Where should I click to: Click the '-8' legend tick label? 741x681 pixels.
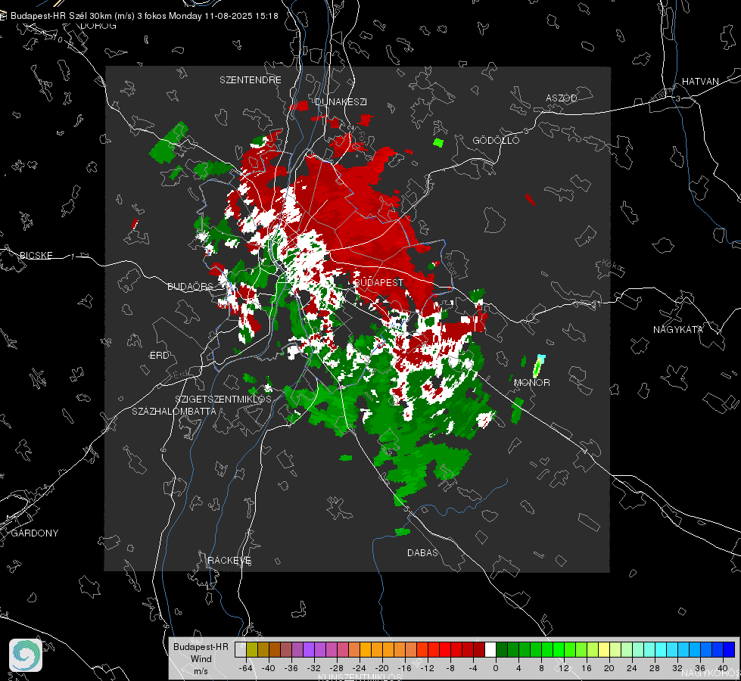pyautogui.click(x=450, y=668)
